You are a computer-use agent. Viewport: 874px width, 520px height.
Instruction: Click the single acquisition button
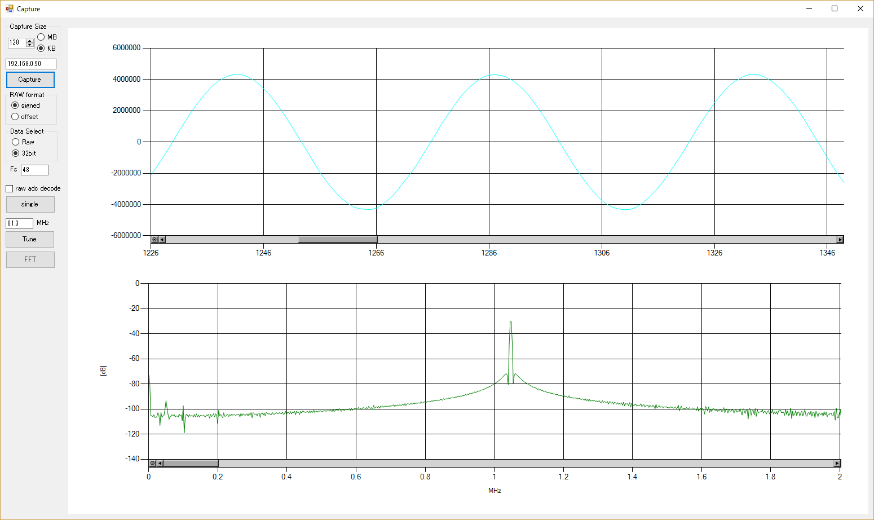pos(30,204)
